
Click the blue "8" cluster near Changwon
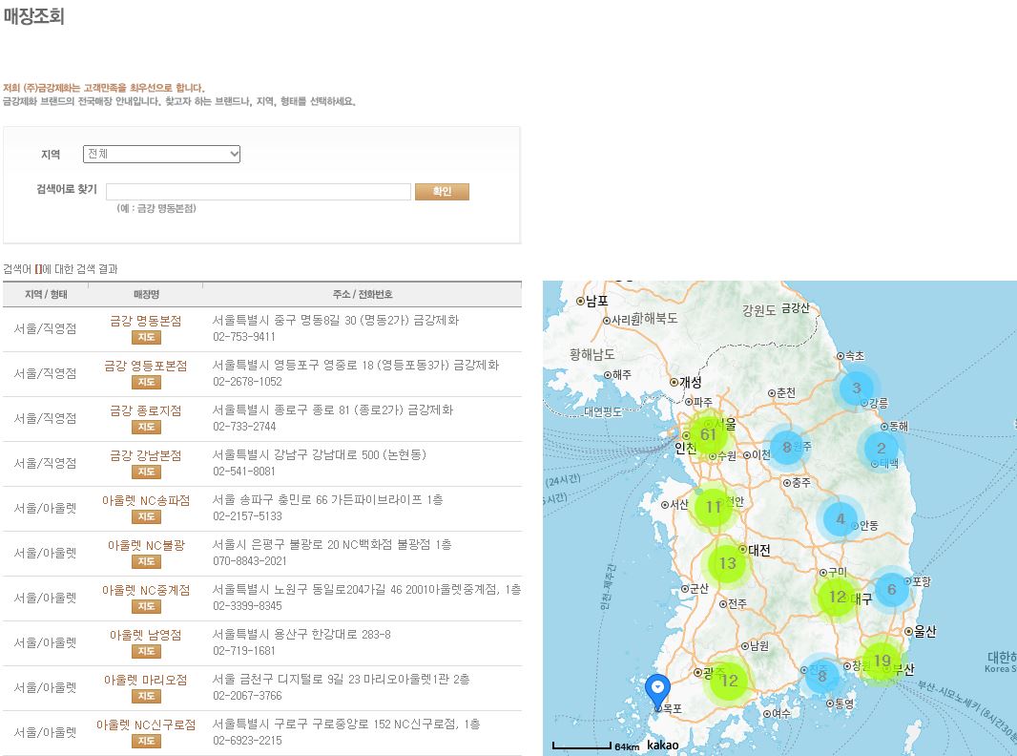click(x=822, y=676)
